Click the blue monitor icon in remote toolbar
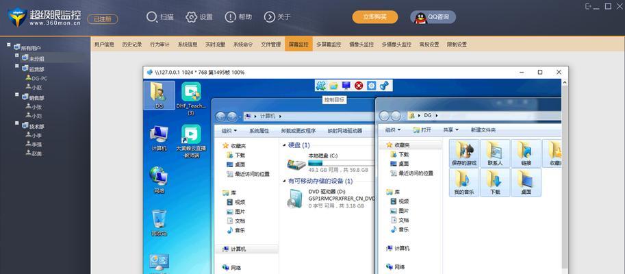Viewport: 625px width, 274px height. (x=346, y=86)
